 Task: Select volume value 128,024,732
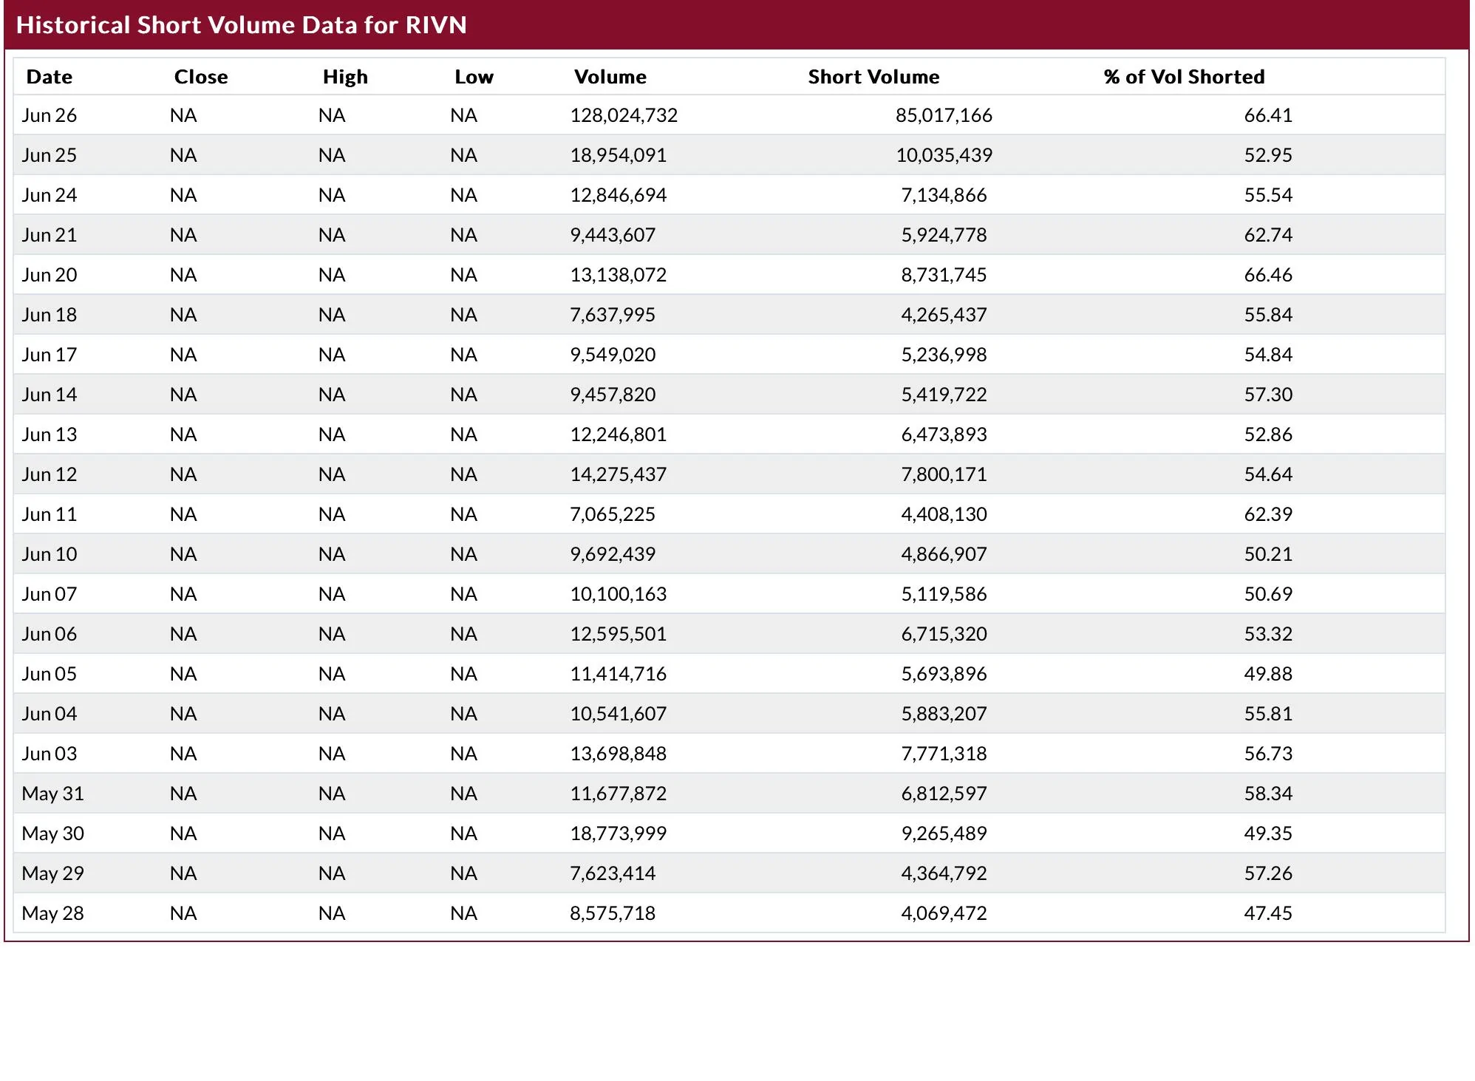pyautogui.click(x=624, y=115)
